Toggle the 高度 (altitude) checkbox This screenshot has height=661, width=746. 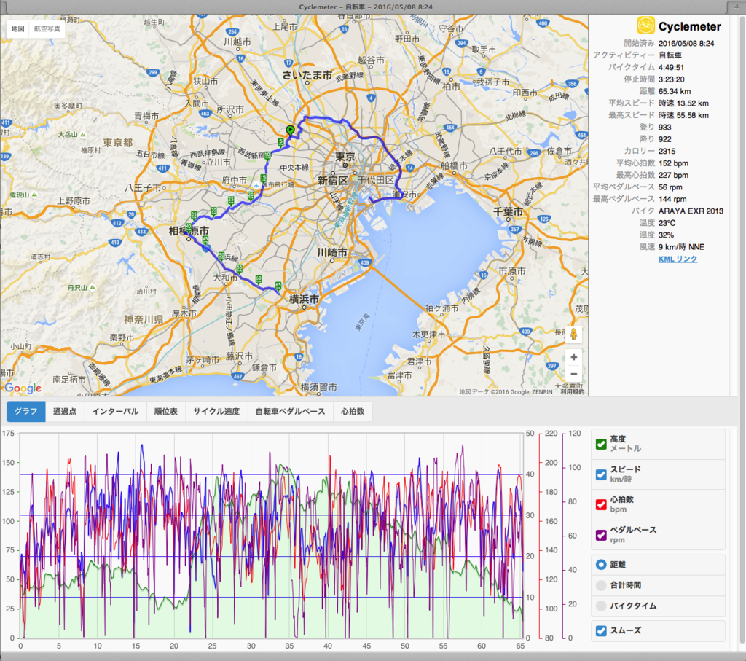[601, 444]
